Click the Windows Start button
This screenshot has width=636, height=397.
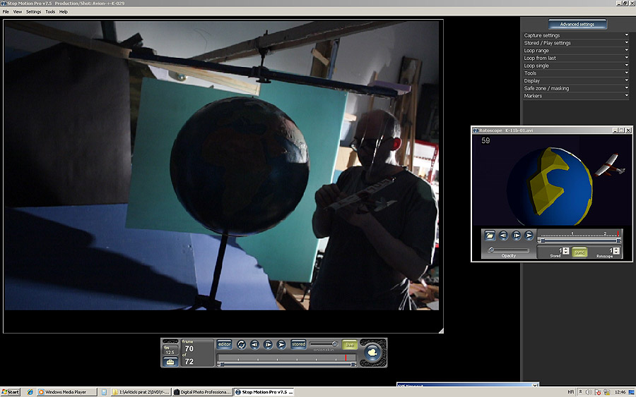click(x=11, y=392)
